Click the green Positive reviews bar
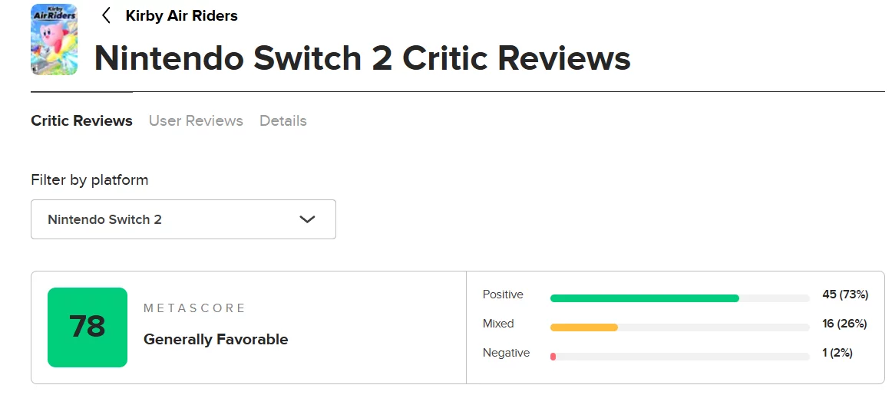Image resolution: width=892 pixels, height=408 pixels. 644,298
